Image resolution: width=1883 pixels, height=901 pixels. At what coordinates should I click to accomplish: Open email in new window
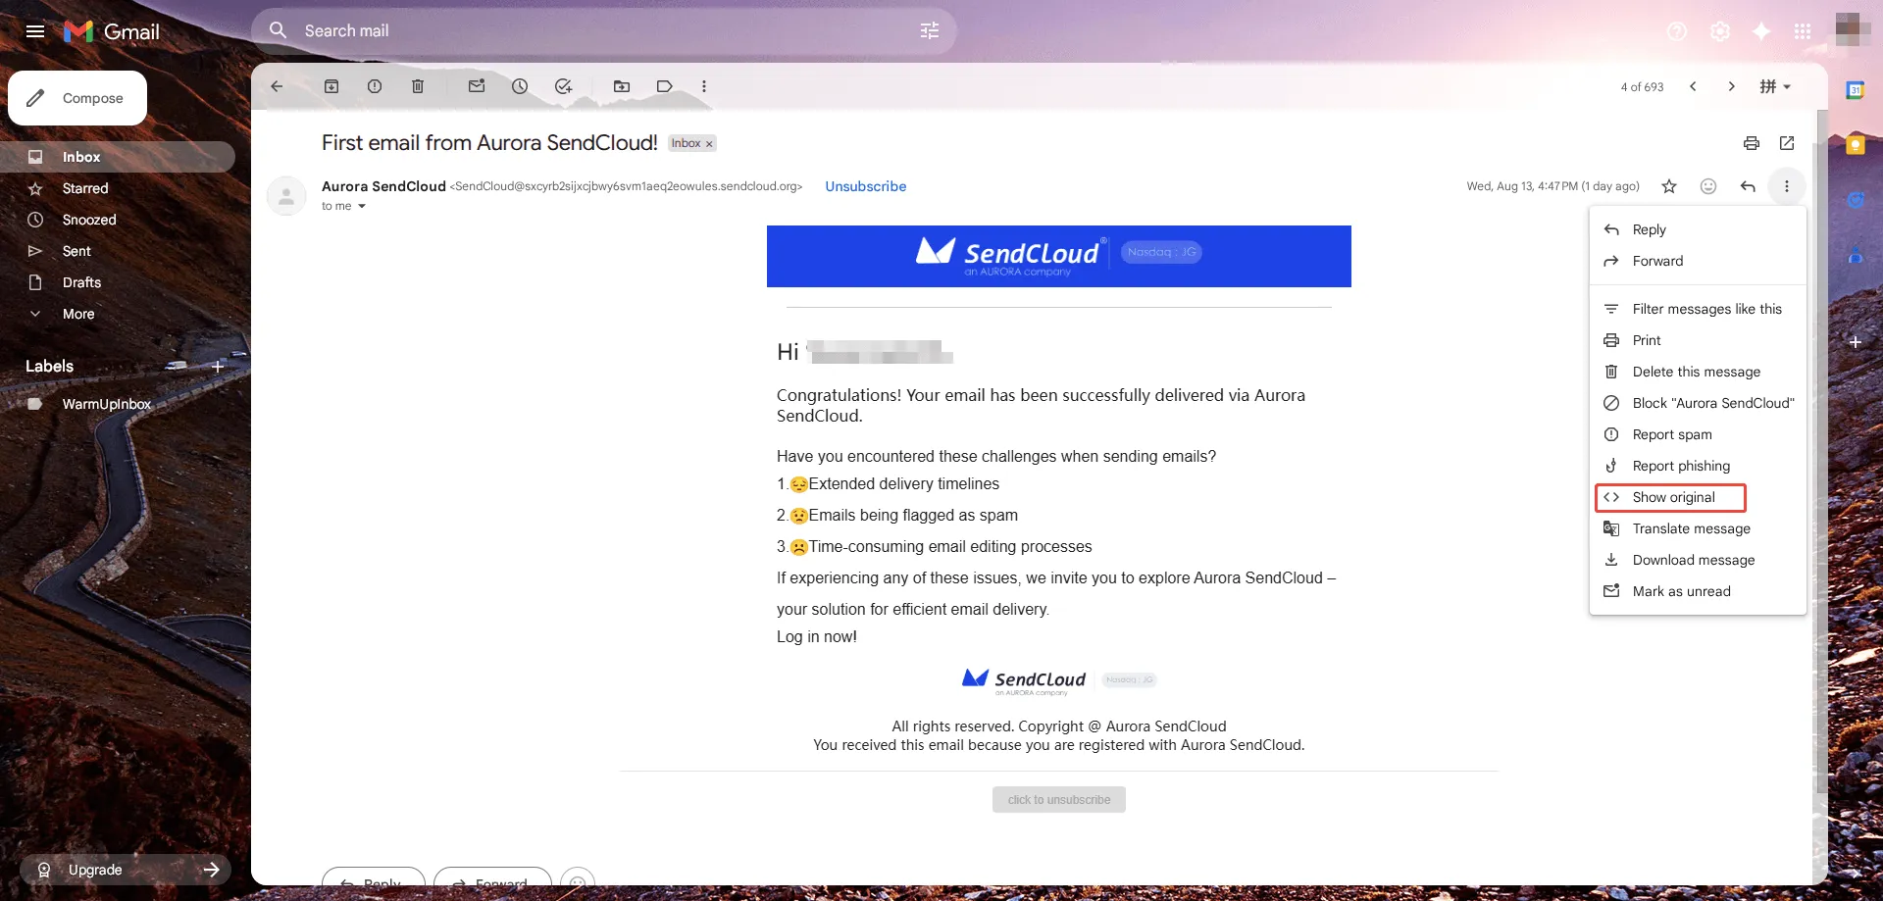(x=1787, y=143)
